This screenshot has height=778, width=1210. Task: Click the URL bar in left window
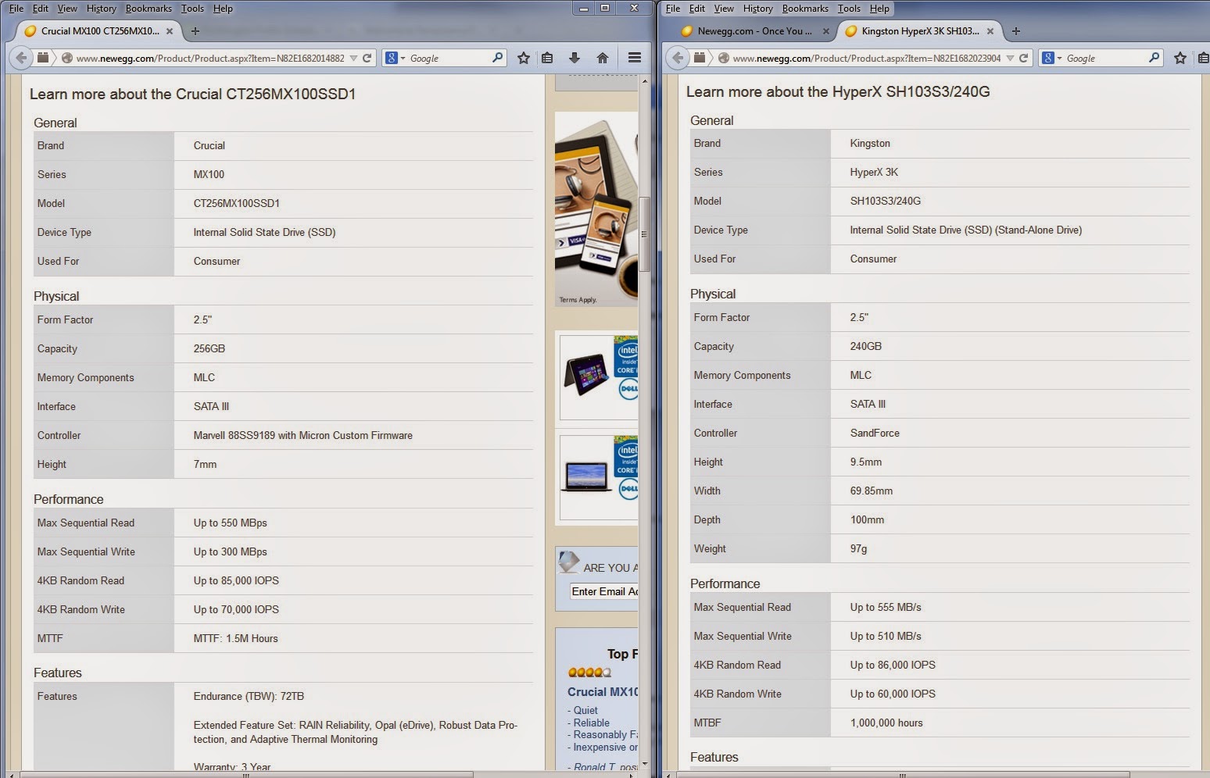pyautogui.click(x=209, y=58)
